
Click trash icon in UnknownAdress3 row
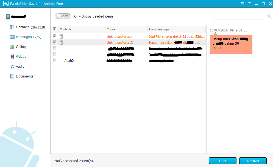61,42
